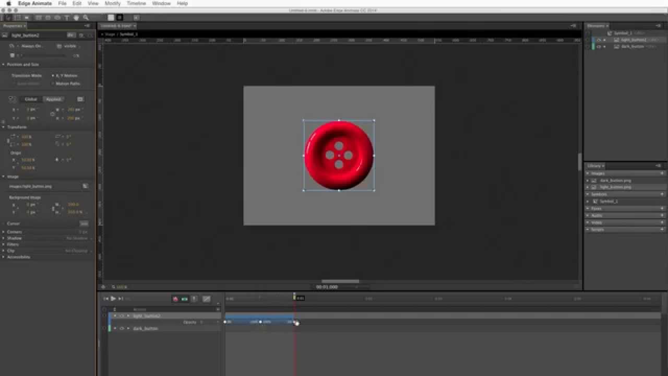
Task: Open the Window menu
Action: click(161, 3)
